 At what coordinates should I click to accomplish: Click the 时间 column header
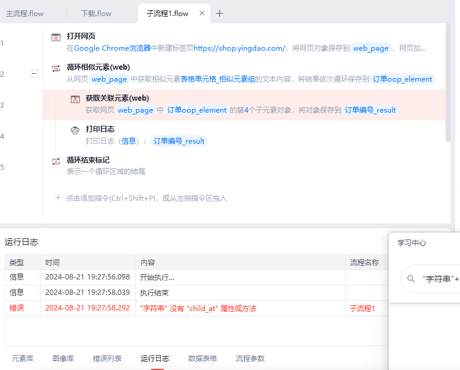point(88,262)
